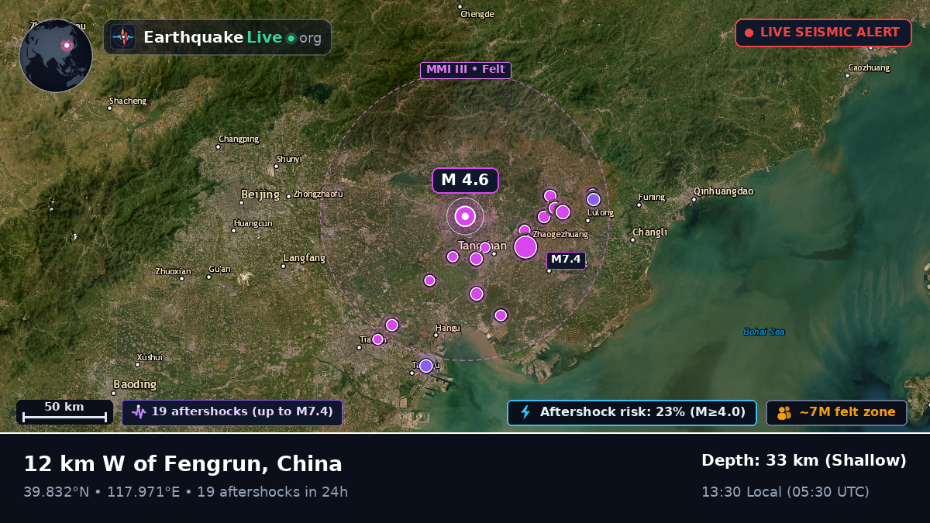930x523 pixels.
Task: Select the aftershock marker northeast of Hangu
Action: tap(501, 315)
